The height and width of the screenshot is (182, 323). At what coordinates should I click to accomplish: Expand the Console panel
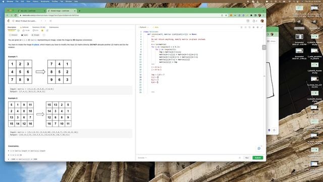click(142, 158)
